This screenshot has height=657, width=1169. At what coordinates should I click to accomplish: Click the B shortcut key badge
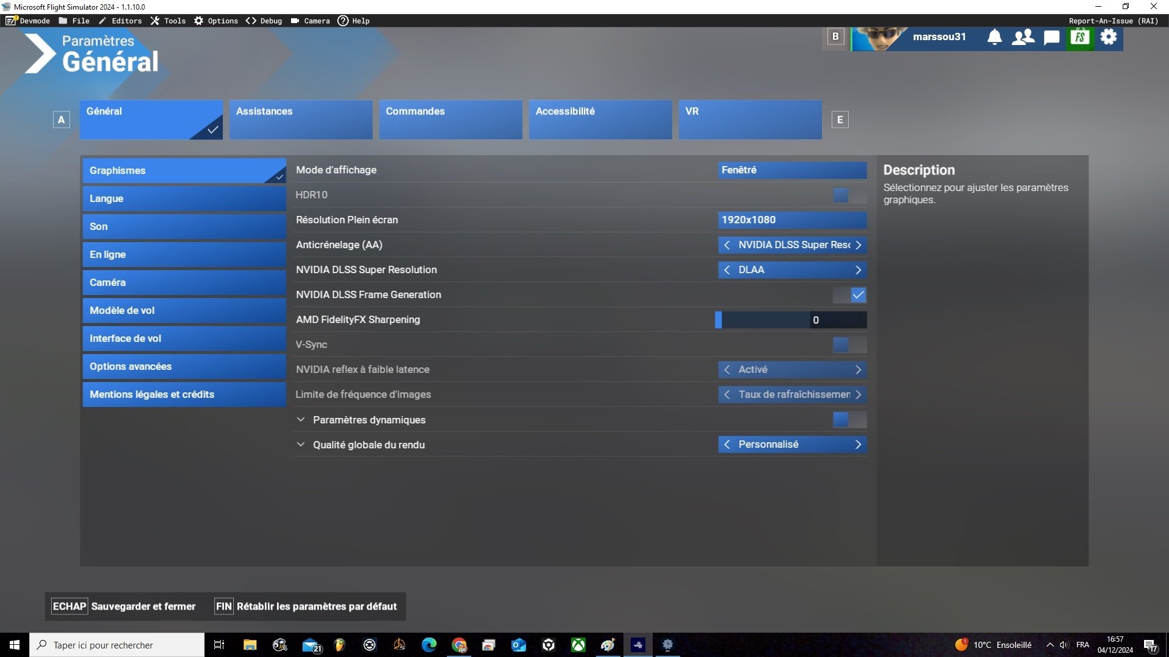click(x=835, y=36)
